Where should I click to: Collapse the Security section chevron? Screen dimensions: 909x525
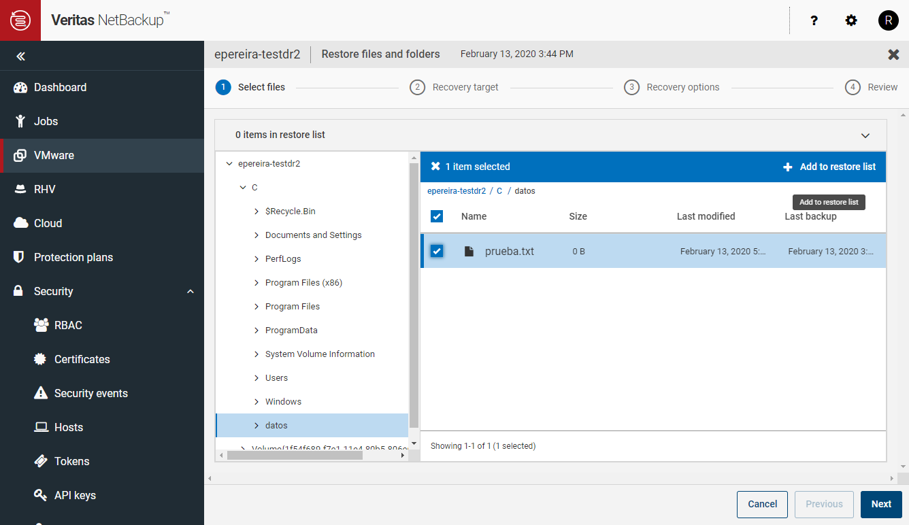pyautogui.click(x=191, y=291)
